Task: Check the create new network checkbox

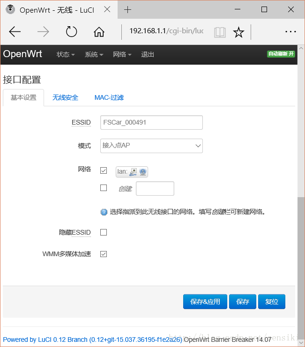Action: (x=104, y=188)
